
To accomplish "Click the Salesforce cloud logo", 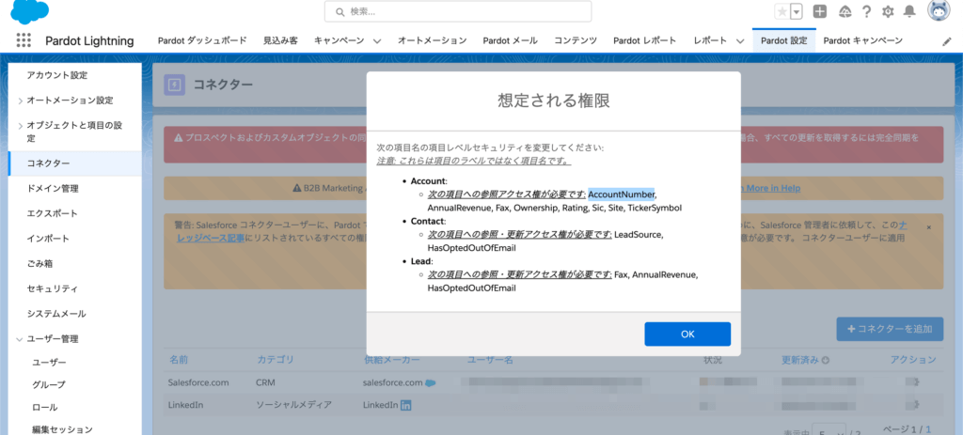I will point(28,10).
